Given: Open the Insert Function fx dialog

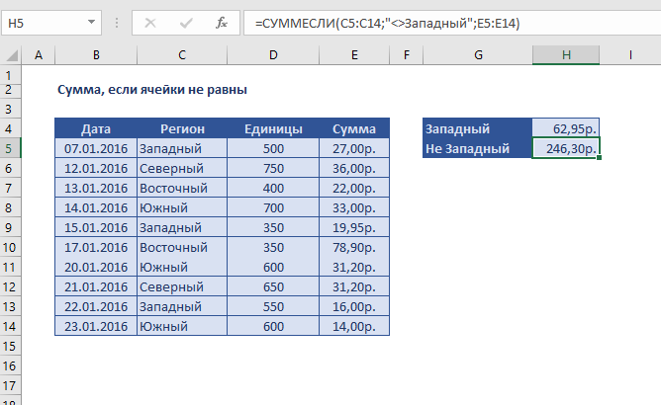Looking at the screenshot, I should click(x=222, y=23).
